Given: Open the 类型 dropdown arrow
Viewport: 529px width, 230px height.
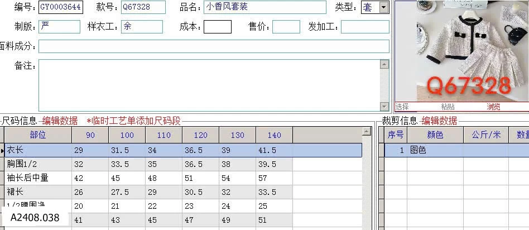Looking at the screenshot, I should 384,7.
